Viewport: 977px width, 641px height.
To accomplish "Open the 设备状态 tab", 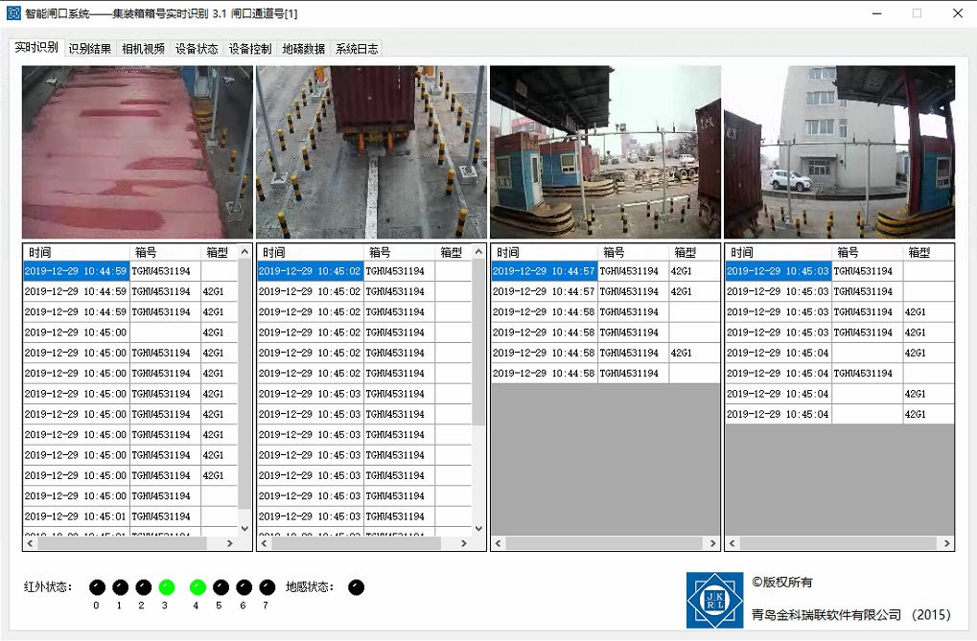I will [197, 49].
